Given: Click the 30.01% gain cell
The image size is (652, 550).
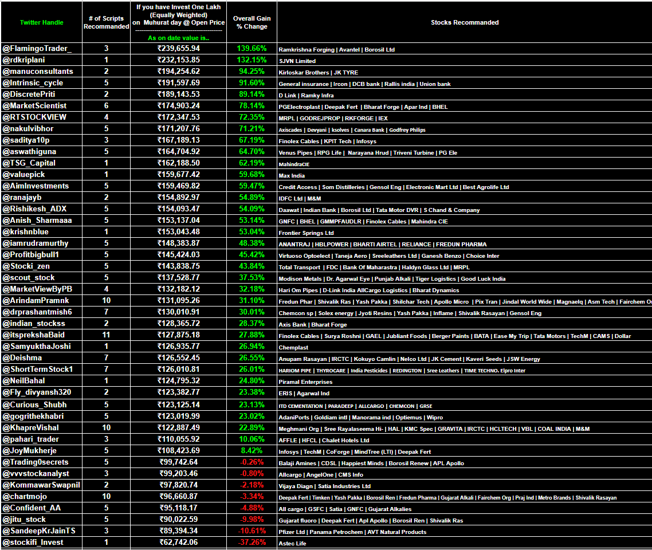Looking at the screenshot, I should click(252, 312).
